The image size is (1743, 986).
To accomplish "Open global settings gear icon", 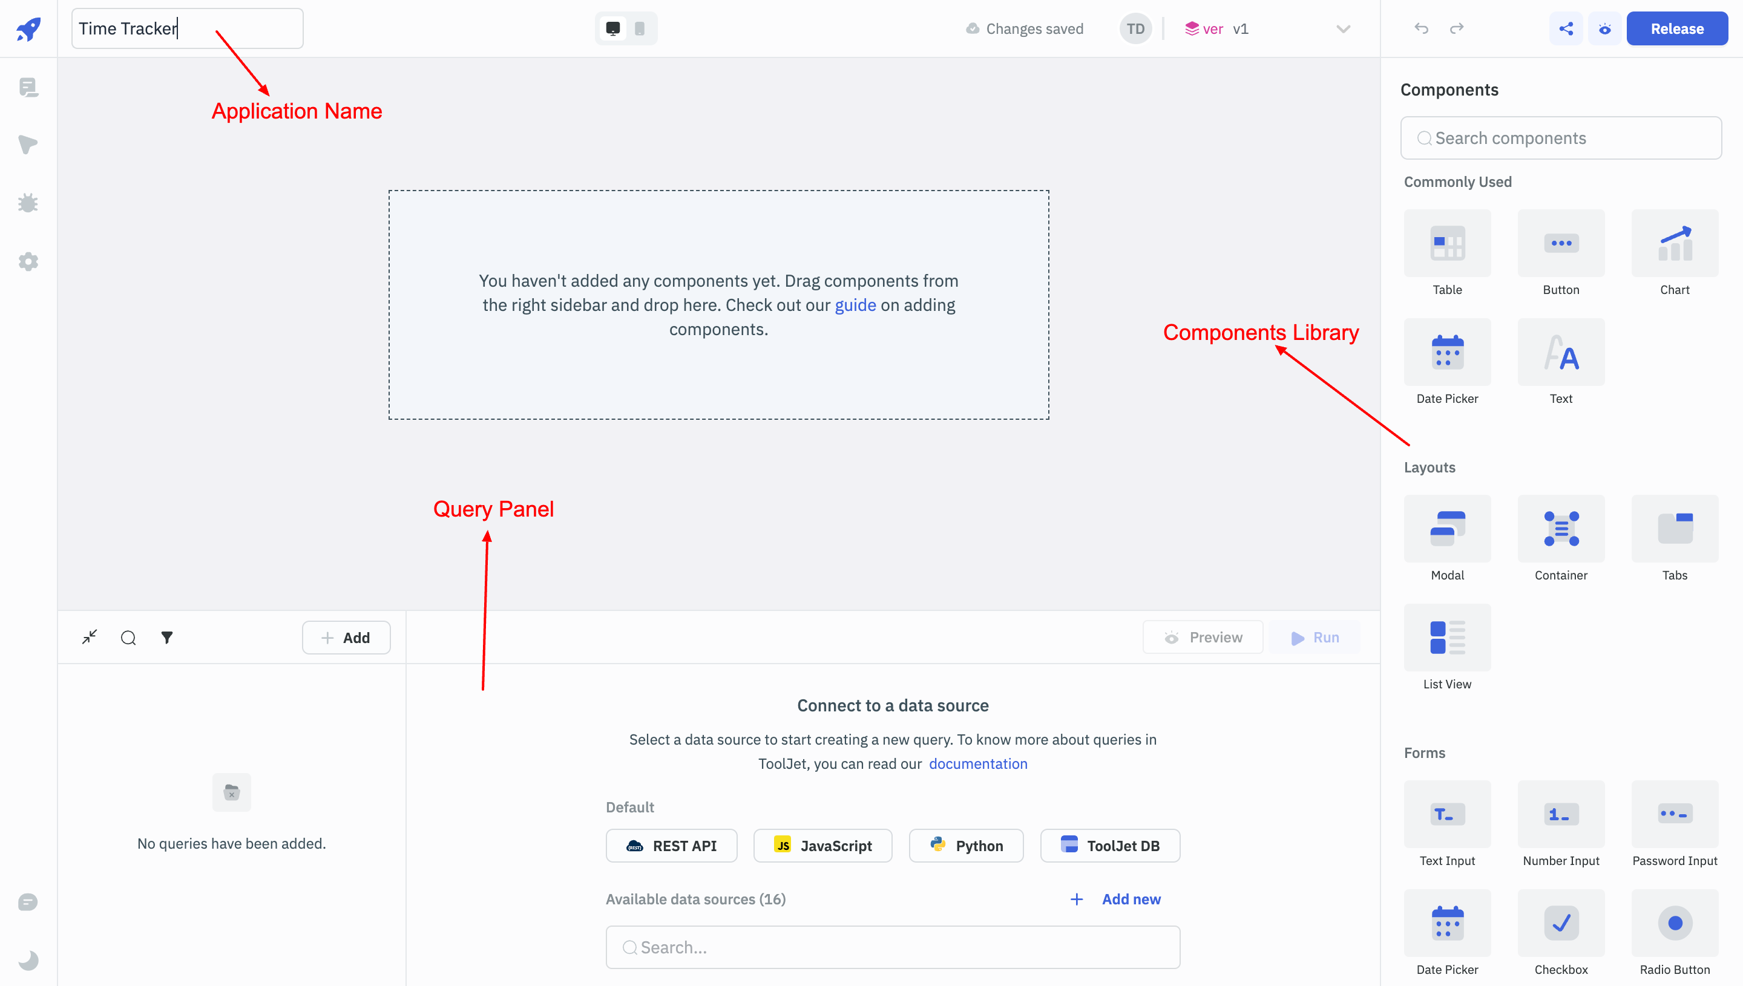I will click(x=28, y=261).
